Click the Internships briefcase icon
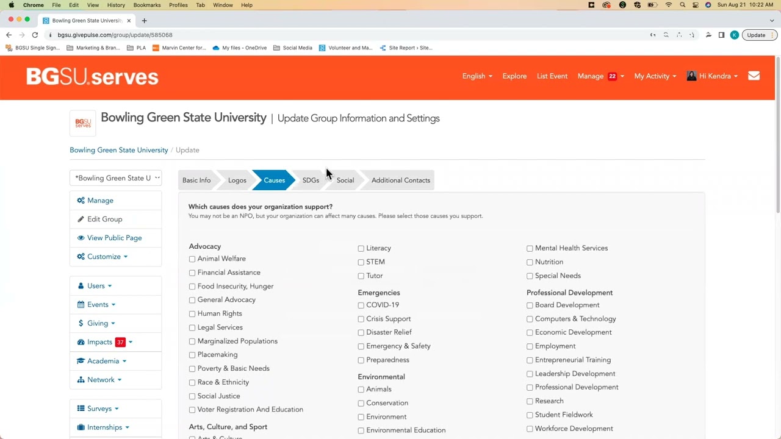 81,427
